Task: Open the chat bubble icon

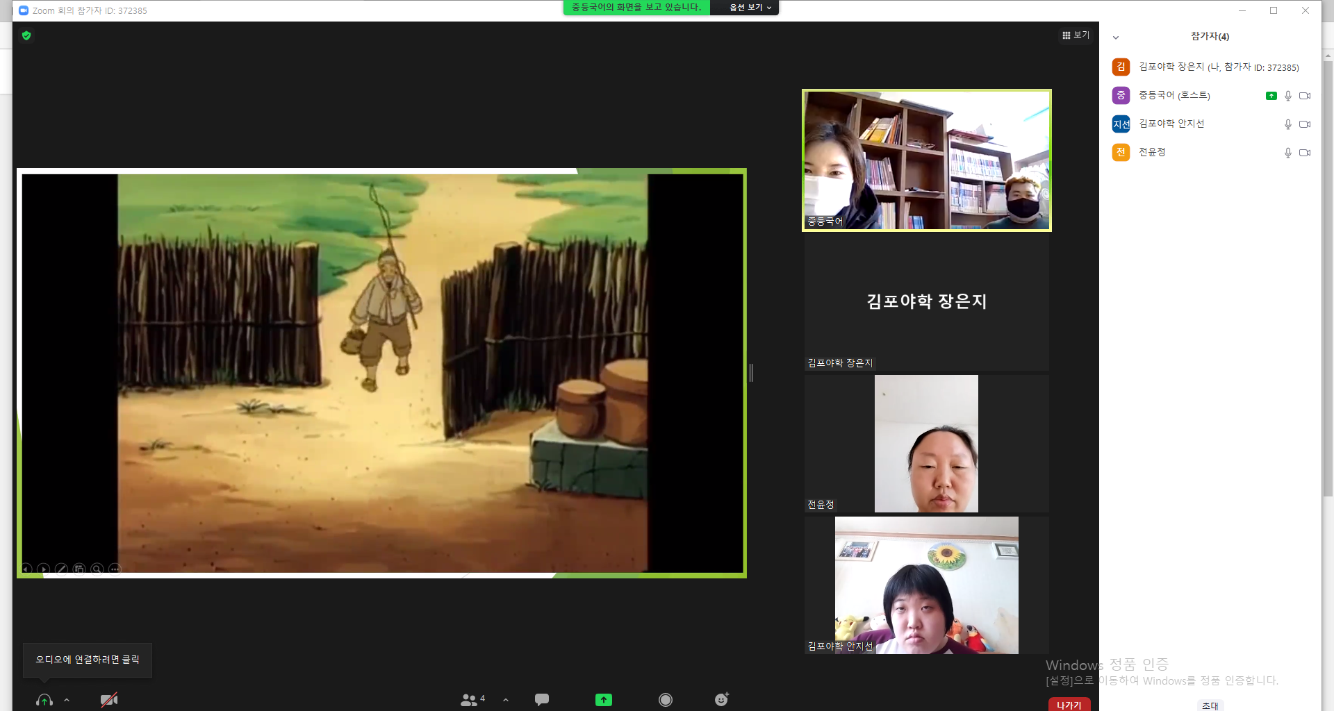Action: pos(542,700)
